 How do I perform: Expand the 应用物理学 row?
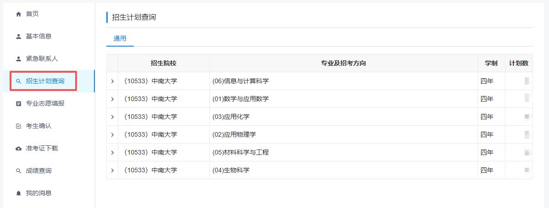pyautogui.click(x=112, y=135)
